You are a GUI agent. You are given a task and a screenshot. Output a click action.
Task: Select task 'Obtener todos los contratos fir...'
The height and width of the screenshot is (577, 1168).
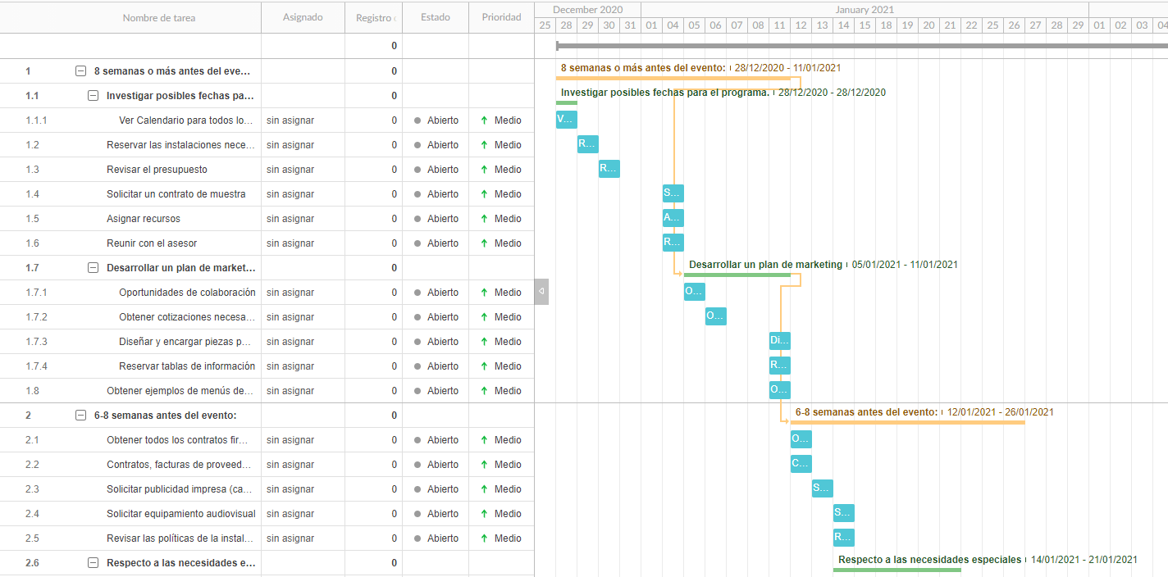pos(177,440)
